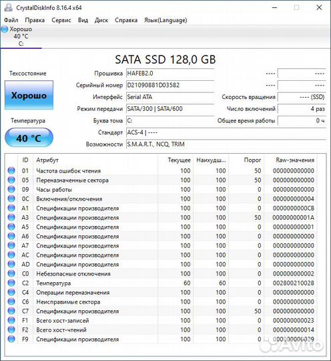Image resolution: width=331 pixels, height=361 pixels.
Task: Open the Сервис menu
Action: pos(61,20)
